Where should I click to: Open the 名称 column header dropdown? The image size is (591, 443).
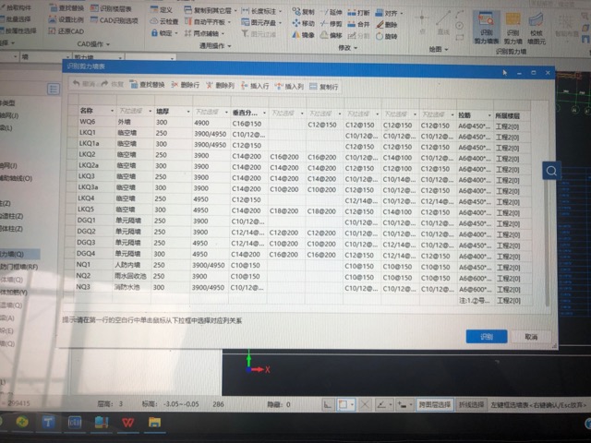(x=113, y=111)
